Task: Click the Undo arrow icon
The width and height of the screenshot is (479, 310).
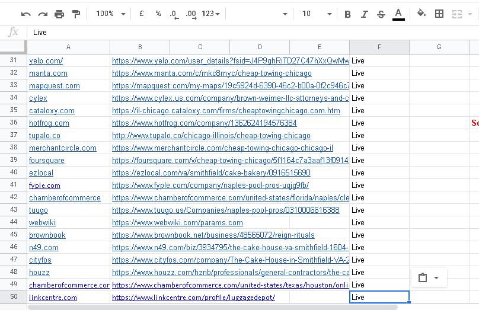Action: pos(25,14)
